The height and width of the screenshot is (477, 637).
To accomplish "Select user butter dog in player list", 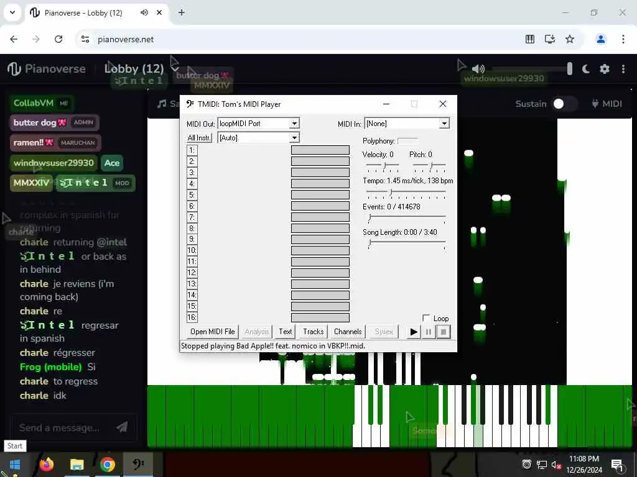I will pos(55,122).
